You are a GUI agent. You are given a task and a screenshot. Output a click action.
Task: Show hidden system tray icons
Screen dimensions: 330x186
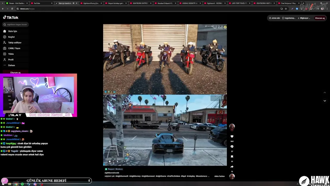point(298,184)
